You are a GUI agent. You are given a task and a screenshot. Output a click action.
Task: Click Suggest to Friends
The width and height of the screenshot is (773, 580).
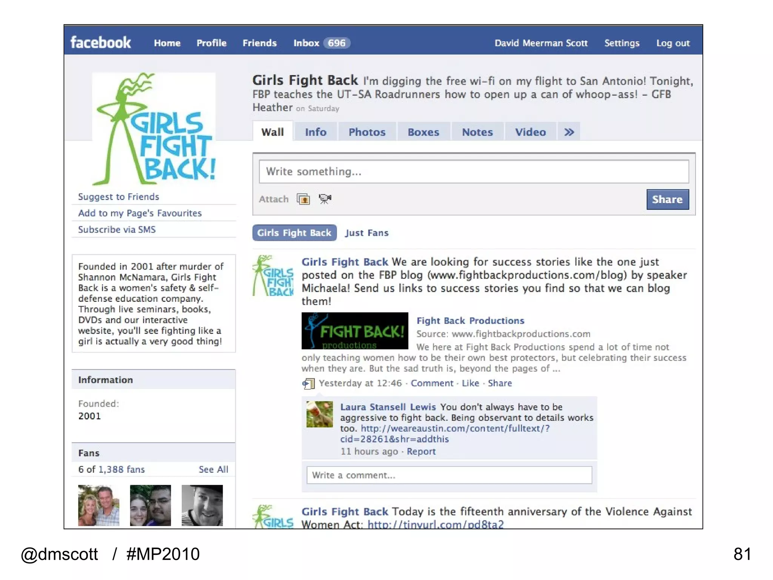click(119, 197)
